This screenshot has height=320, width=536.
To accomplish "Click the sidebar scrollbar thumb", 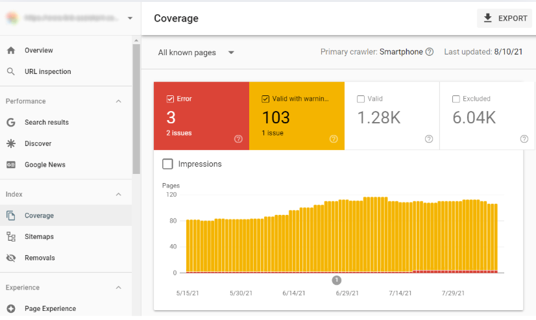I will 136,108.
